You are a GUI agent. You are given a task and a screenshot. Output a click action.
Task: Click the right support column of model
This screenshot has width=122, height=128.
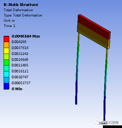tap(106, 85)
